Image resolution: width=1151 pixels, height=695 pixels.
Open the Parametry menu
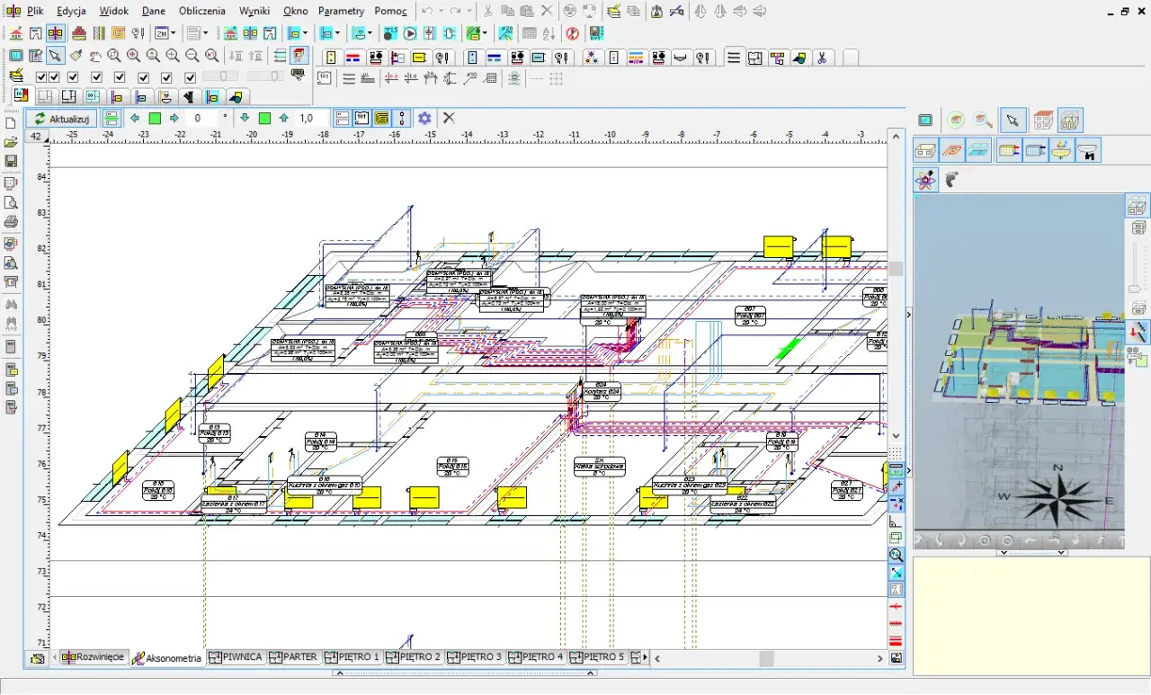point(342,11)
